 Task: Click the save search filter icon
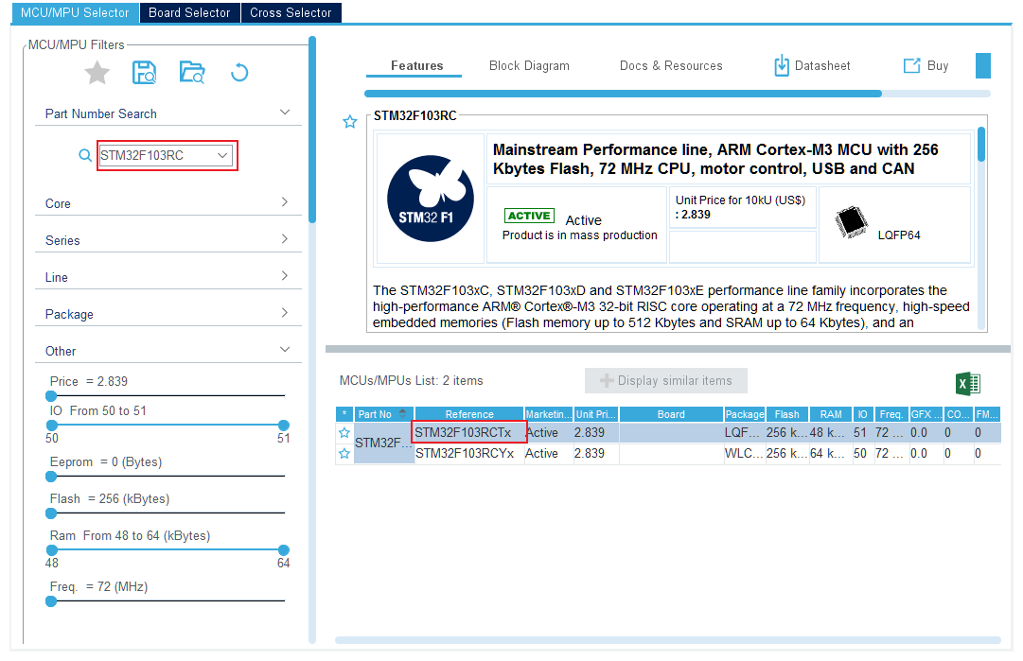click(x=144, y=73)
